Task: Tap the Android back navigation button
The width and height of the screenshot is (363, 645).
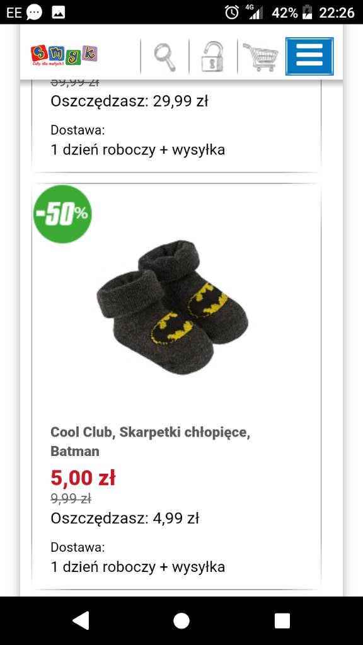Action: [x=81, y=620]
